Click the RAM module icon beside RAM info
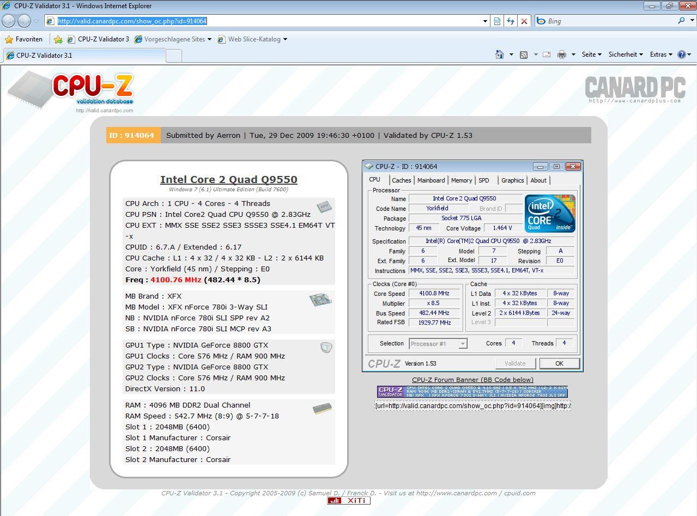The width and height of the screenshot is (697, 516). point(322,409)
